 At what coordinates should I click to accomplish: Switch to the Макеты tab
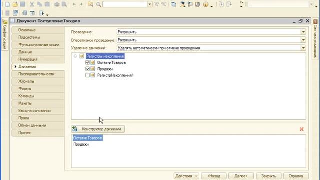pos(38,103)
